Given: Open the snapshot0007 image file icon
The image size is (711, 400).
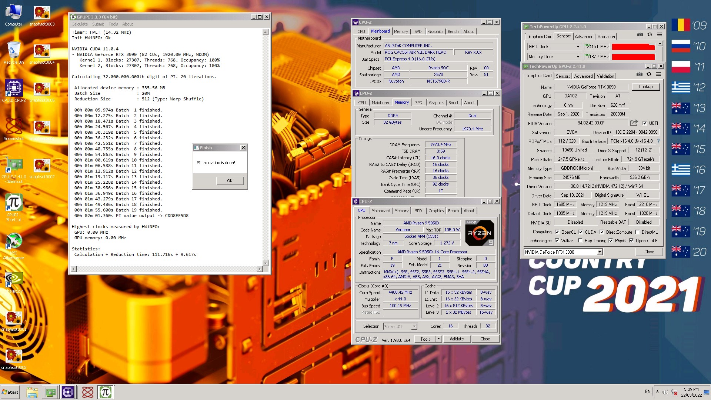Looking at the screenshot, I should [x=42, y=168].
